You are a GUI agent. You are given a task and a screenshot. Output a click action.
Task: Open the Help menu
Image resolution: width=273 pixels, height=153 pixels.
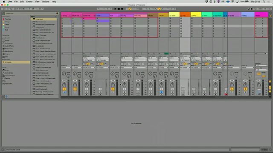pyautogui.click(x=54, y=2)
